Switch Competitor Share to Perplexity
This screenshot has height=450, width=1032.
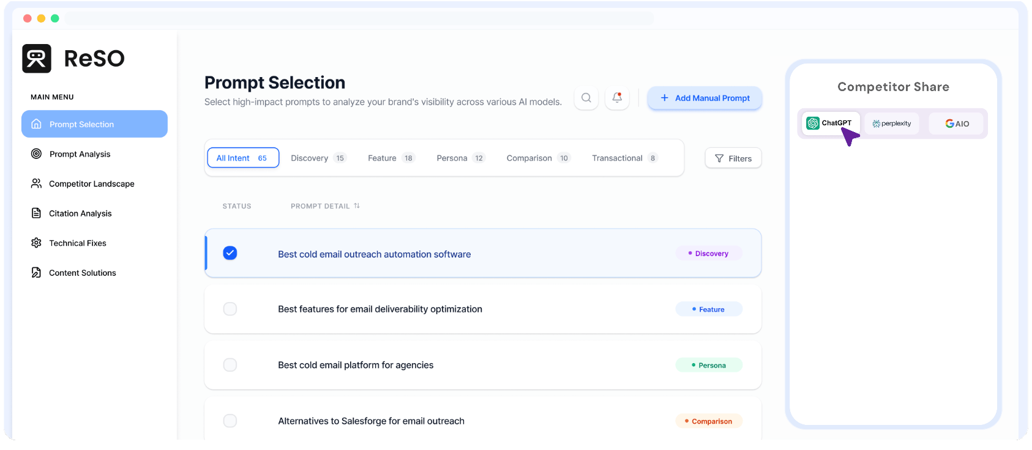coord(892,123)
